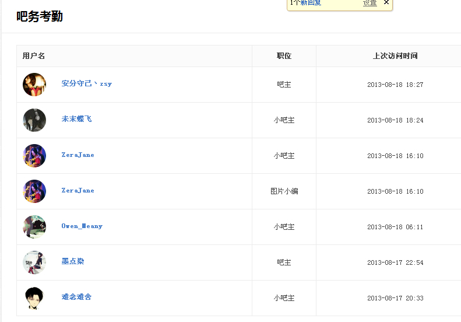This screenshot has height=322, width=461.
Task: Open username link 安分守己丶zsy
Action: 87,83
